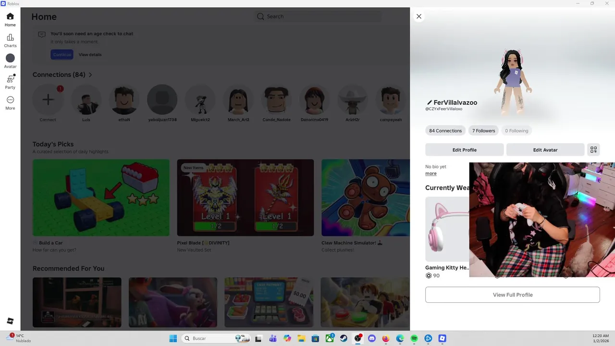Open the Home tab in the sidebar
Viewport: 615px width, 346px height.
10,20
